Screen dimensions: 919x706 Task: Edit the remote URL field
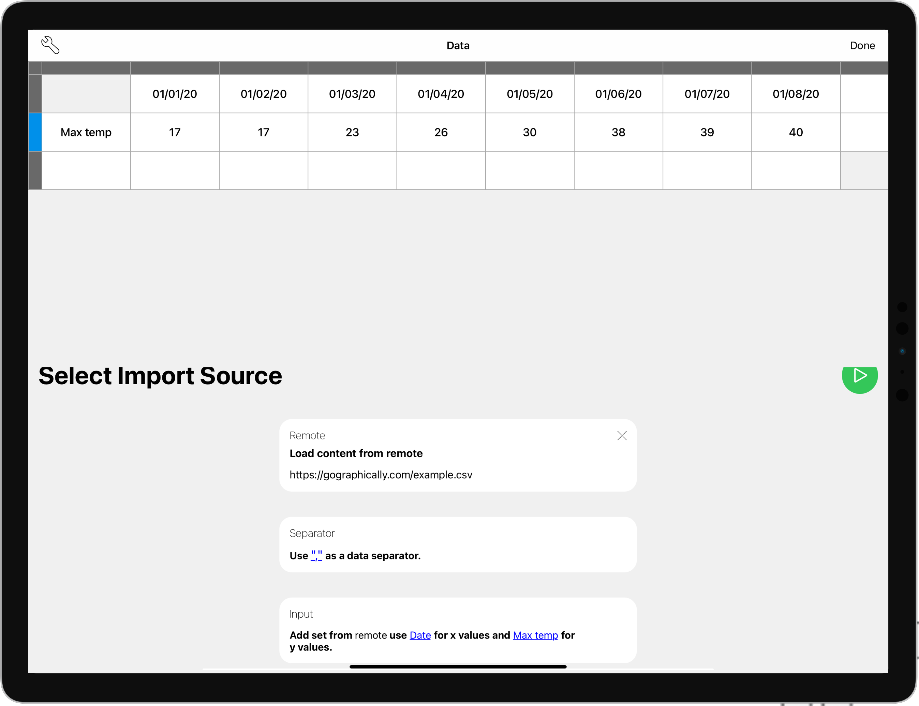click(x=381, y=475)
